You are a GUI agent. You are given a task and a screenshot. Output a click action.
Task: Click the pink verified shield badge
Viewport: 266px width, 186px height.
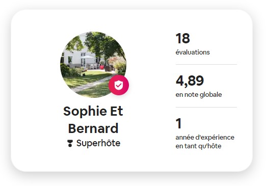[x=119, y=85]
